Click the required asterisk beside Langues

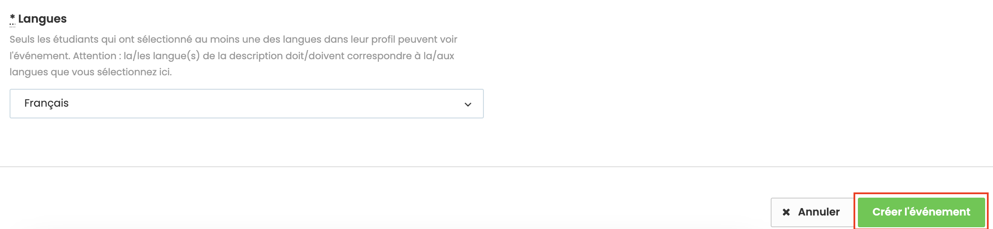[x=12, y=18]
